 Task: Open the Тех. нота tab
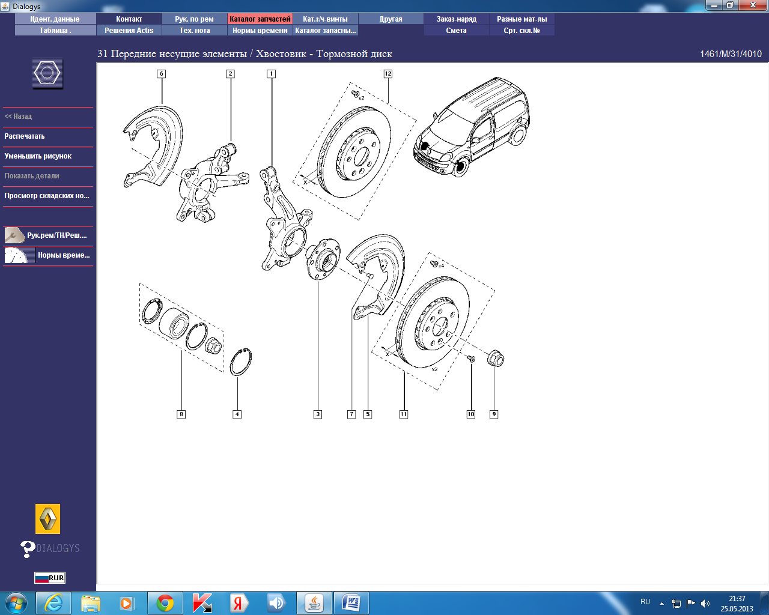tap(195, 31)
